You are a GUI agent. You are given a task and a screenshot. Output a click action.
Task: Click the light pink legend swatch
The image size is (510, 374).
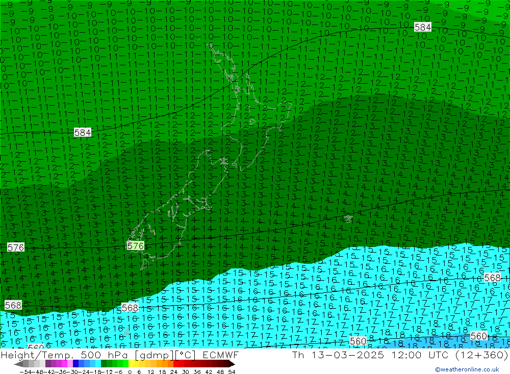[x=70, y=364]
